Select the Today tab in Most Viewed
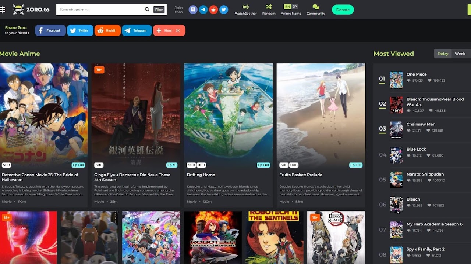 pyautogui.click(x=443, y=54)
